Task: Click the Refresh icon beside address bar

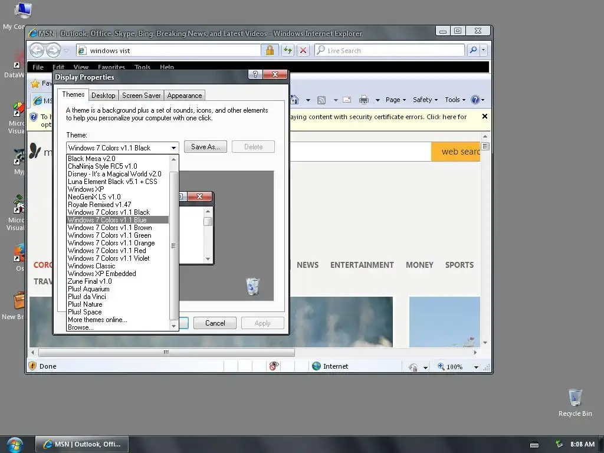Action: [287, 50]
